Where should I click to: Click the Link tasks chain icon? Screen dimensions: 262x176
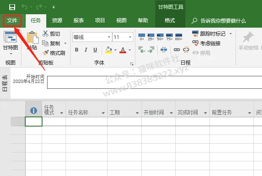point(177,49)
